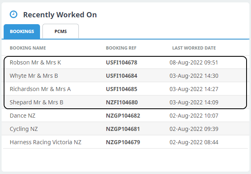Screen dimensions: 251x174
Task: Switch to the Bookings tab
Action: pos(22,31)
